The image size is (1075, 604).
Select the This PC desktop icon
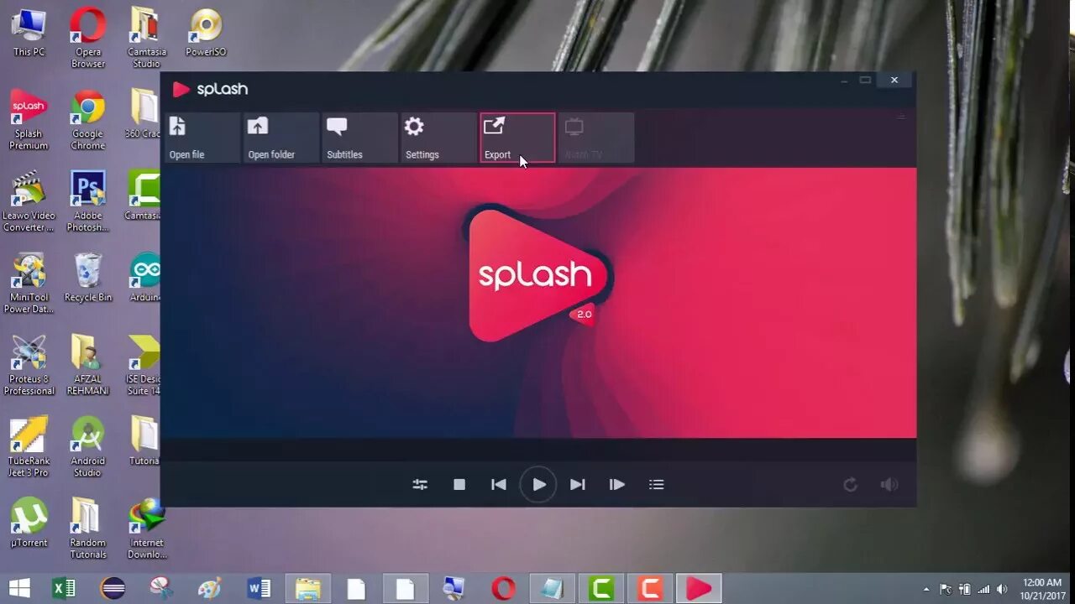point(29,32)
